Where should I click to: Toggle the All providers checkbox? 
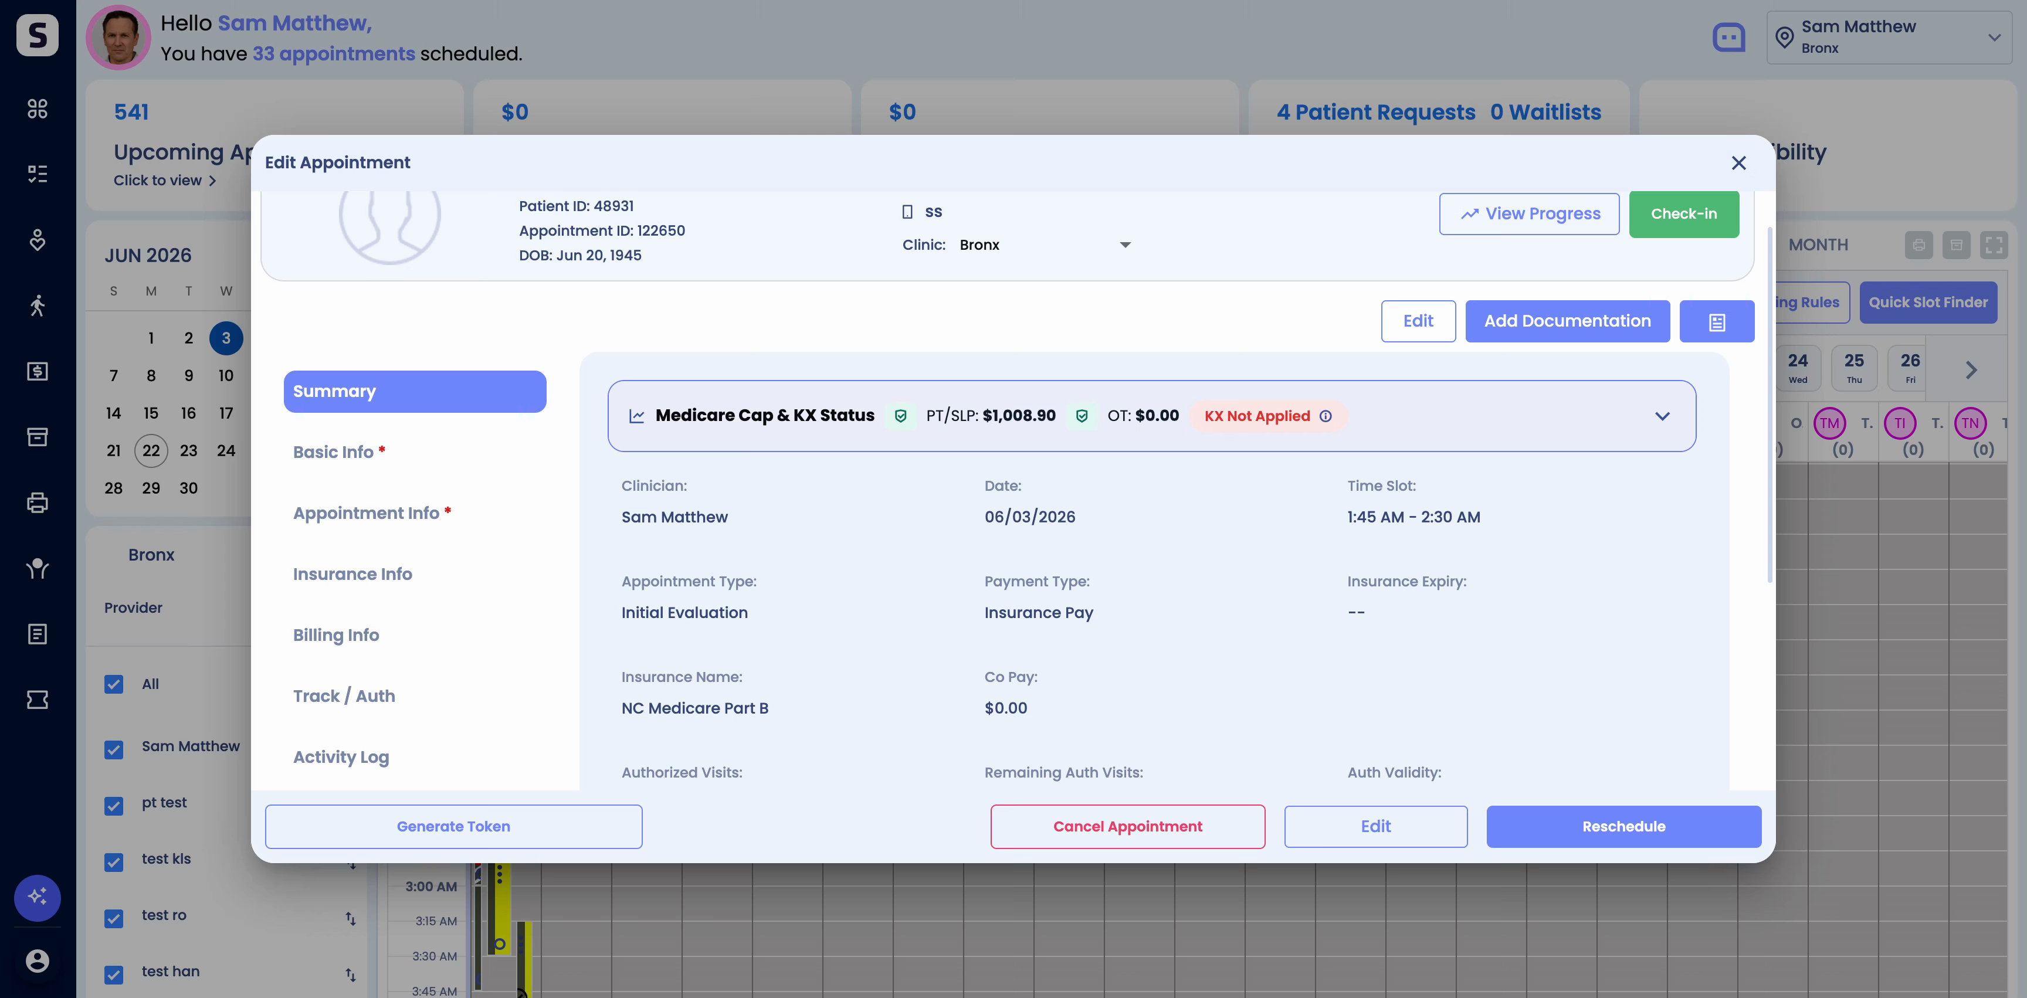(114, 684)
